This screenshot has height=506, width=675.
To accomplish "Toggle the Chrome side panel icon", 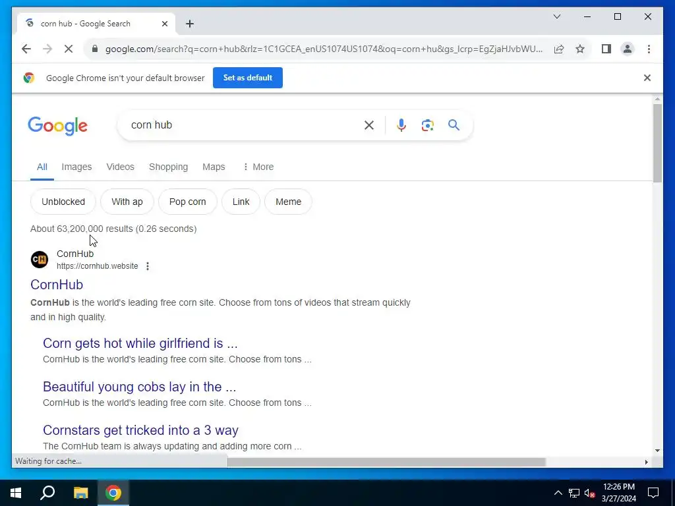I will (606, 49).
